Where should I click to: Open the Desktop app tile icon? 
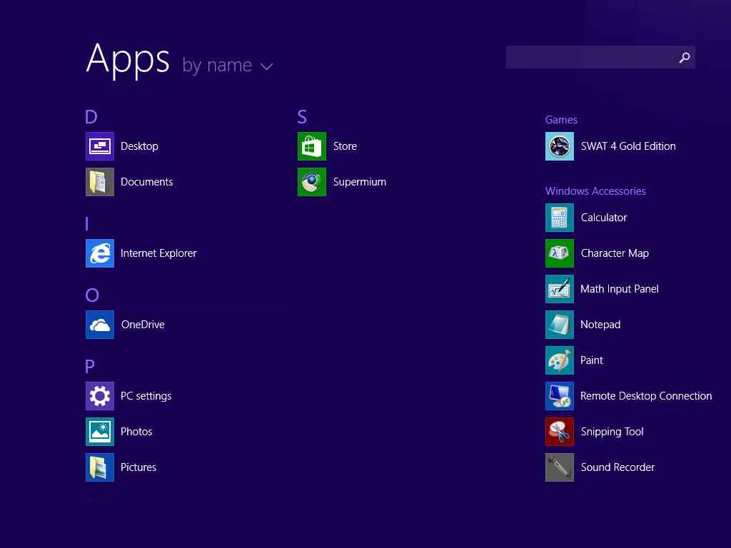100,146
